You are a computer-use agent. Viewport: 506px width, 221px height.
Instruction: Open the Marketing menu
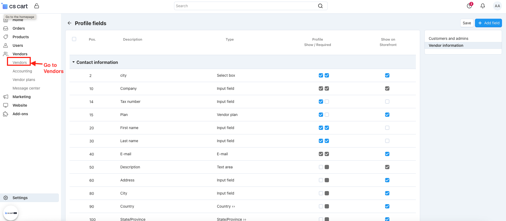pos(22,97)
